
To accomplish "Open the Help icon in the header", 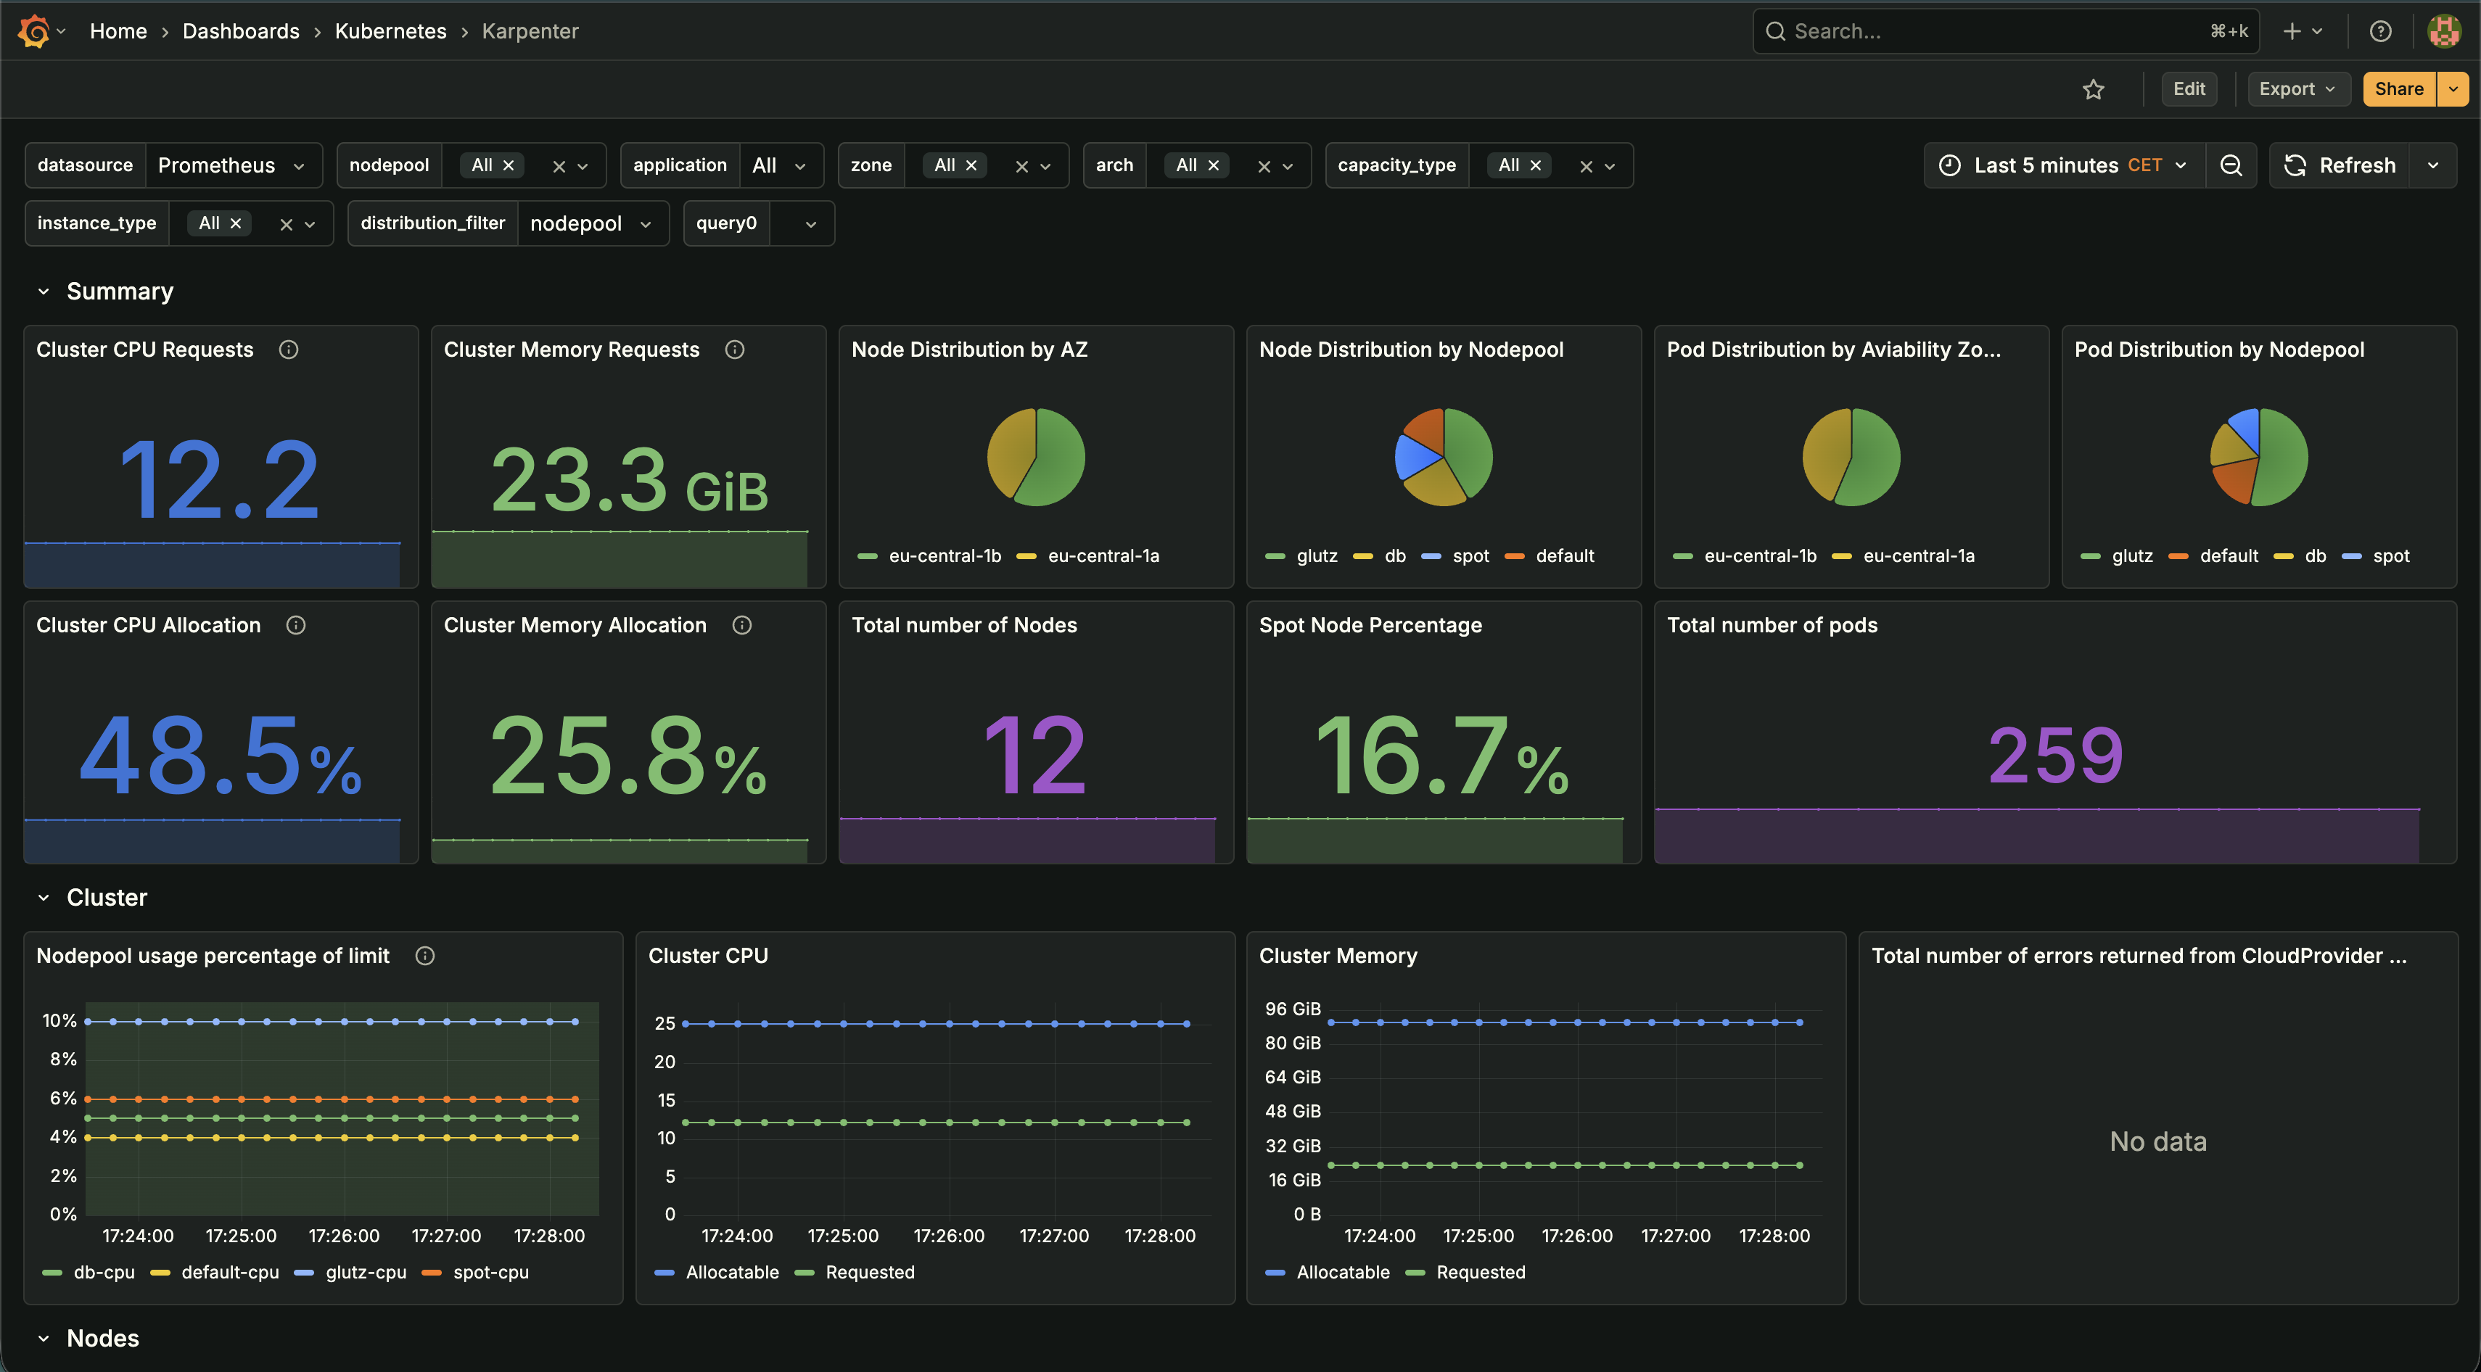I will pos(2381,30).
